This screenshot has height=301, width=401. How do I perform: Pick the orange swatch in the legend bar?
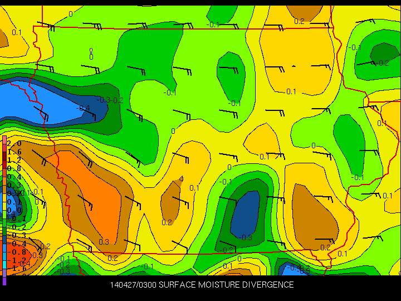4,182
